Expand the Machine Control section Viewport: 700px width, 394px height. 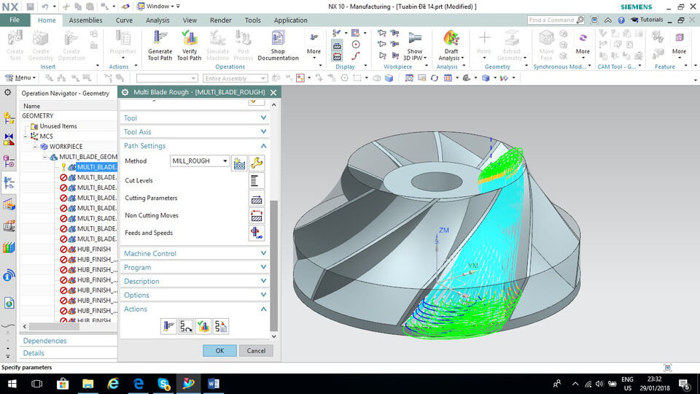point(195,253)
